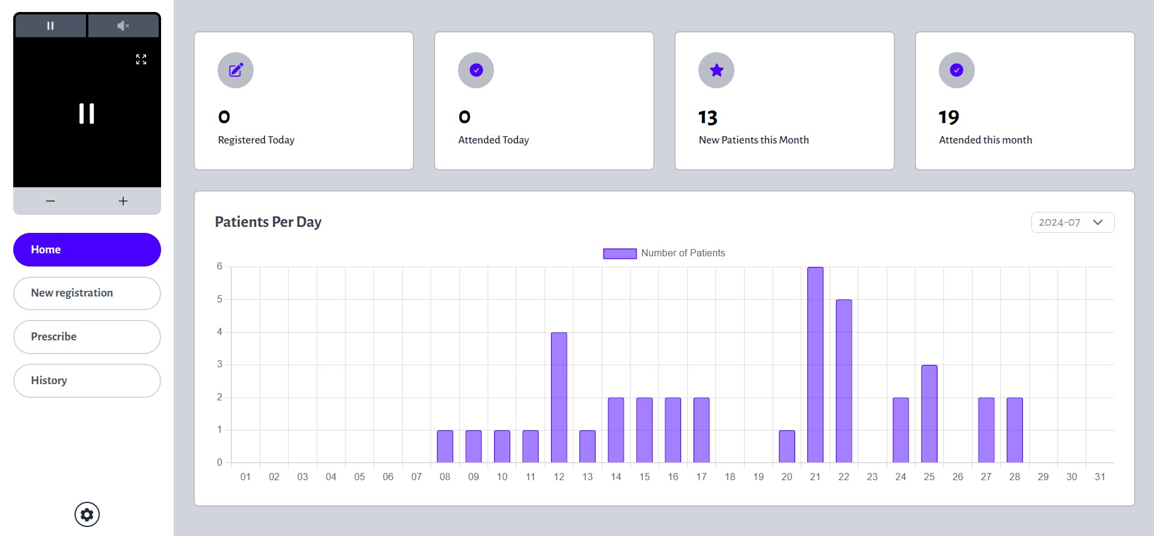Expand the video widget to fullscreen
Viewport: 1154px width, 536px height.
[x=141, y=59]
